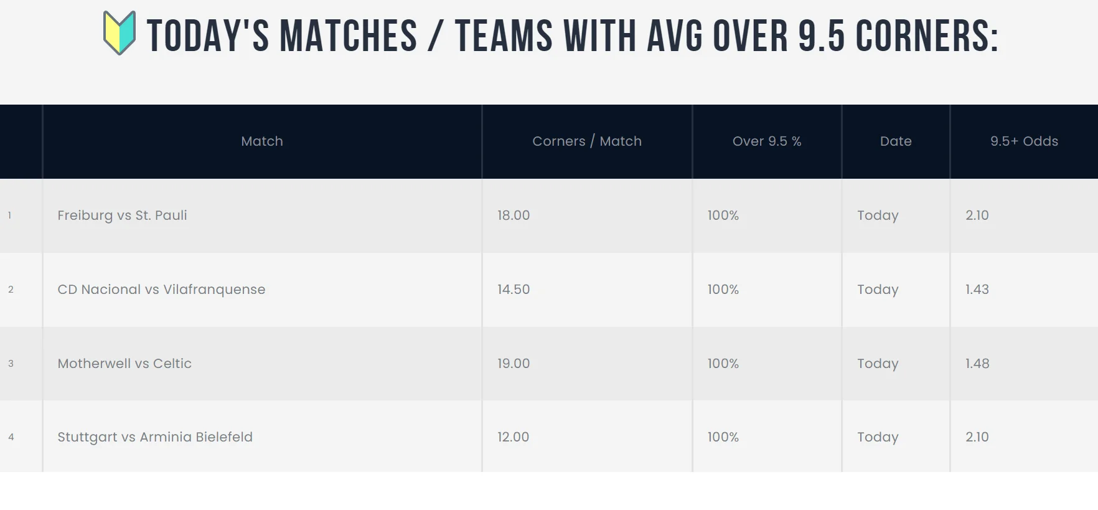Select the 18.00 corners value cell
The height and width of the screenshot is (510, 1098).
[x=514, y=215]
